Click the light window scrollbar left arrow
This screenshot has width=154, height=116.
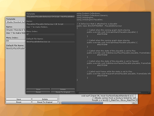[x=60, y=103]
